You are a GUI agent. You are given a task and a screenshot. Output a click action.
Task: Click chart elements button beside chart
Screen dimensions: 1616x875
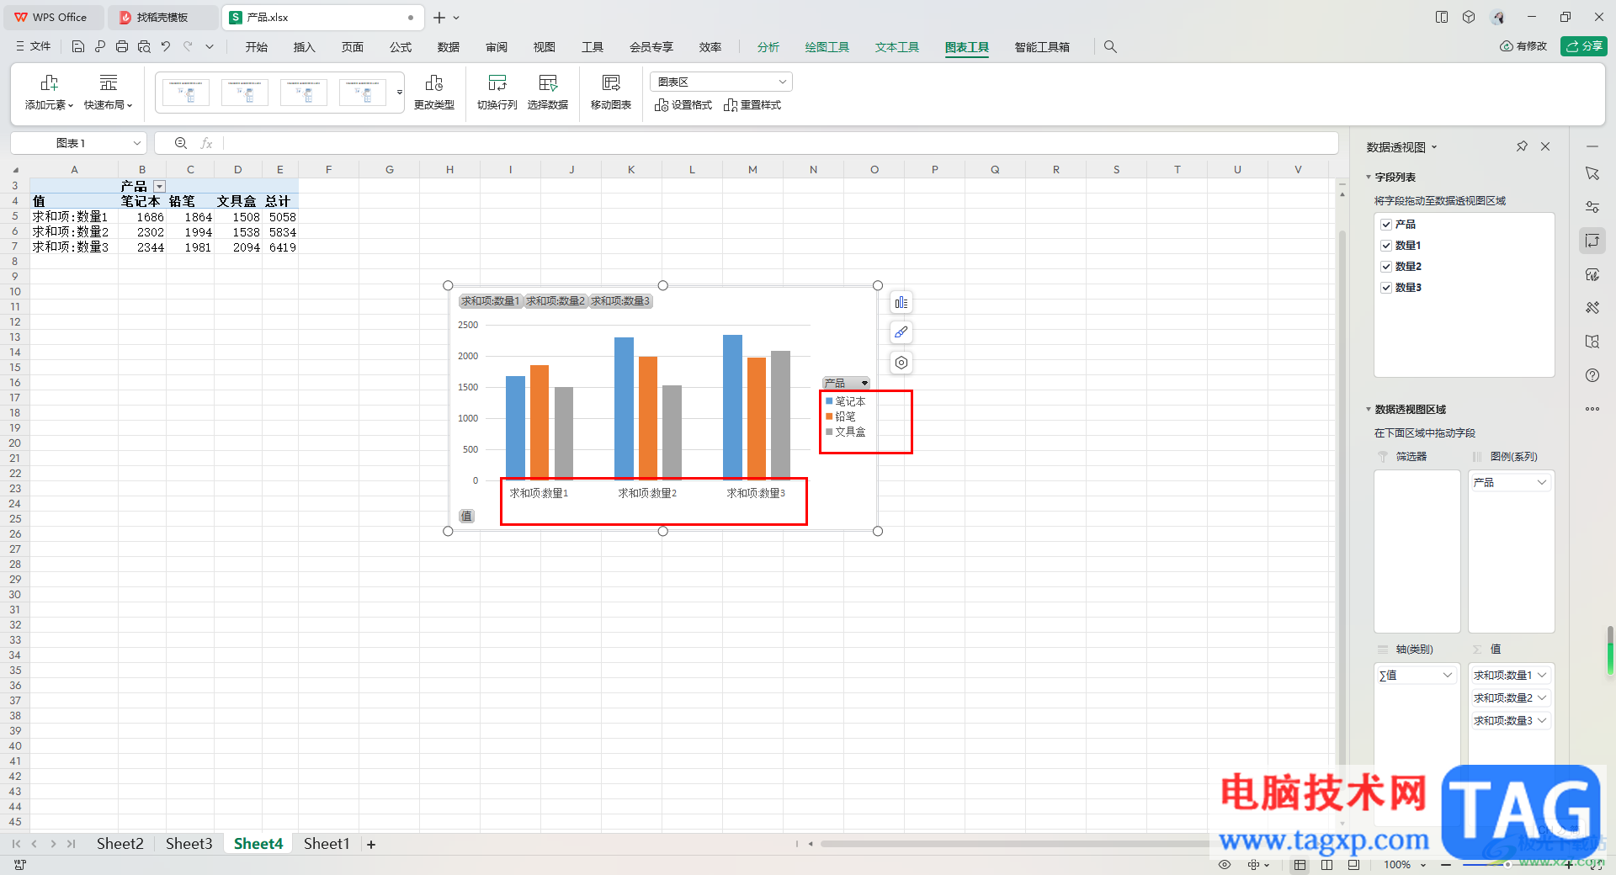[901, 302]
